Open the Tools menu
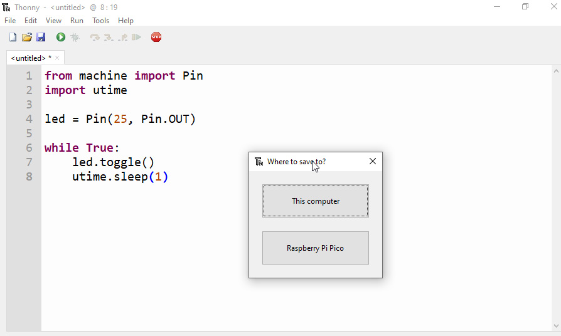The width and height of the screenshot is (561, 336). pyautogui.click(x=100, y=21)
